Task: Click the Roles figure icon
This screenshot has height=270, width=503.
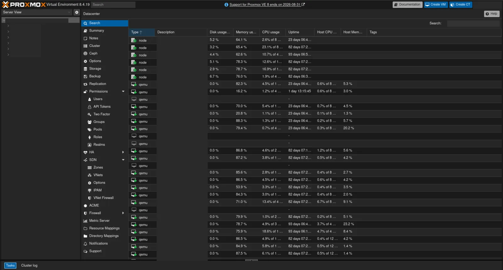Action: 90,137
